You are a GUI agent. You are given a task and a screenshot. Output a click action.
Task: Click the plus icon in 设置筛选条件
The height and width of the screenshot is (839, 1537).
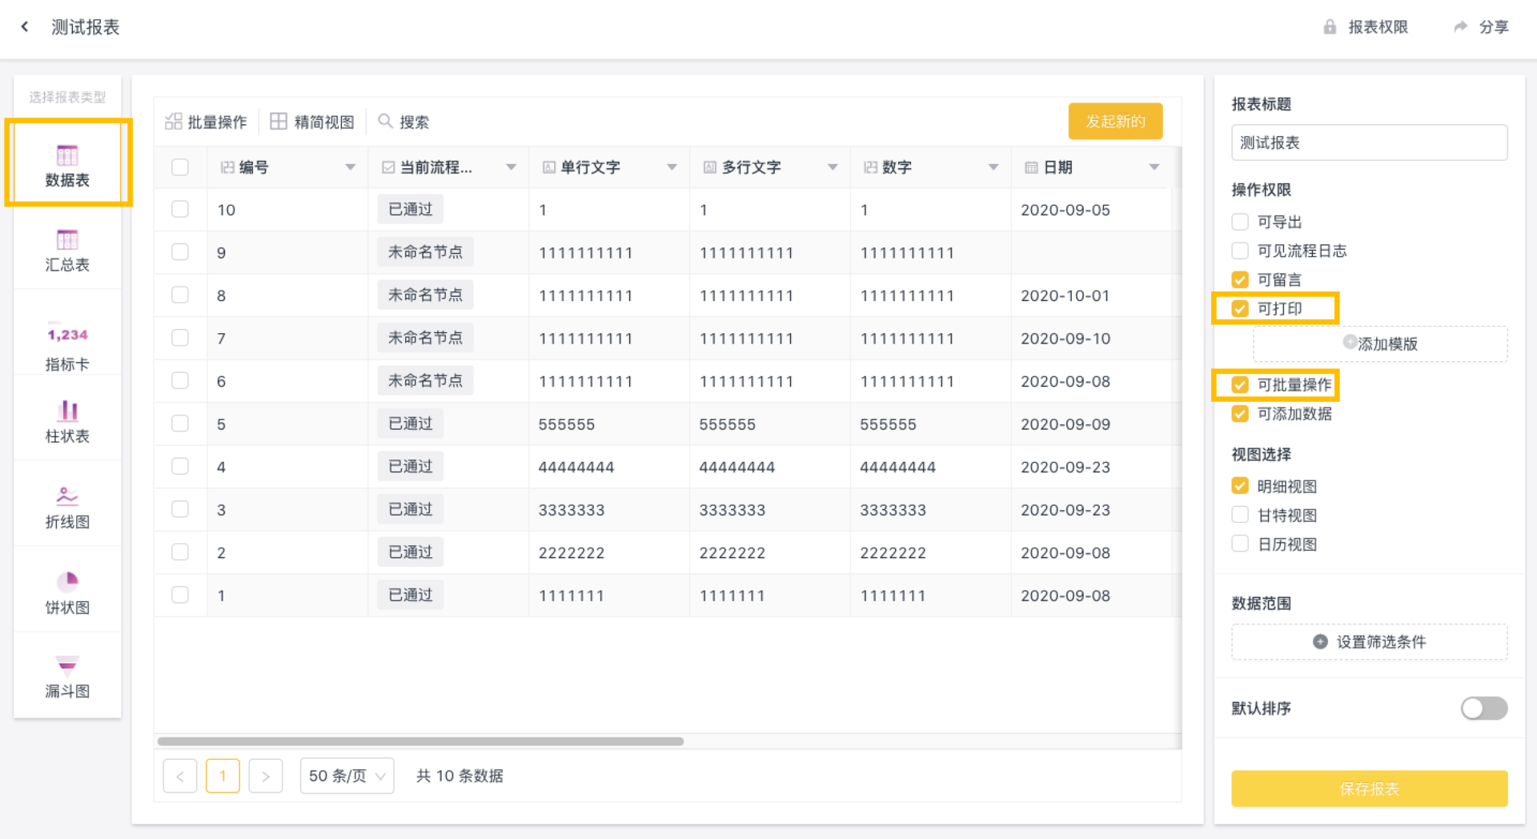pos(1320,641)
